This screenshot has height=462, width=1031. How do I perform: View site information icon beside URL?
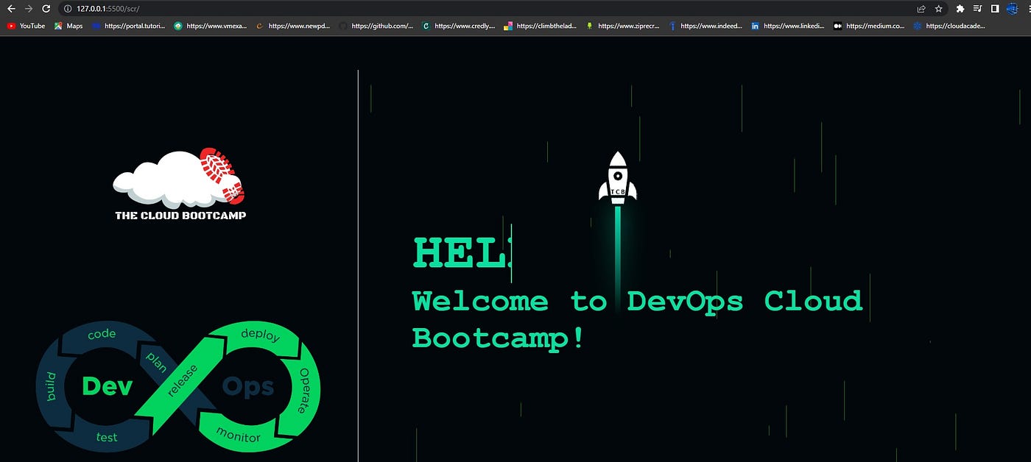click(68, 9)
